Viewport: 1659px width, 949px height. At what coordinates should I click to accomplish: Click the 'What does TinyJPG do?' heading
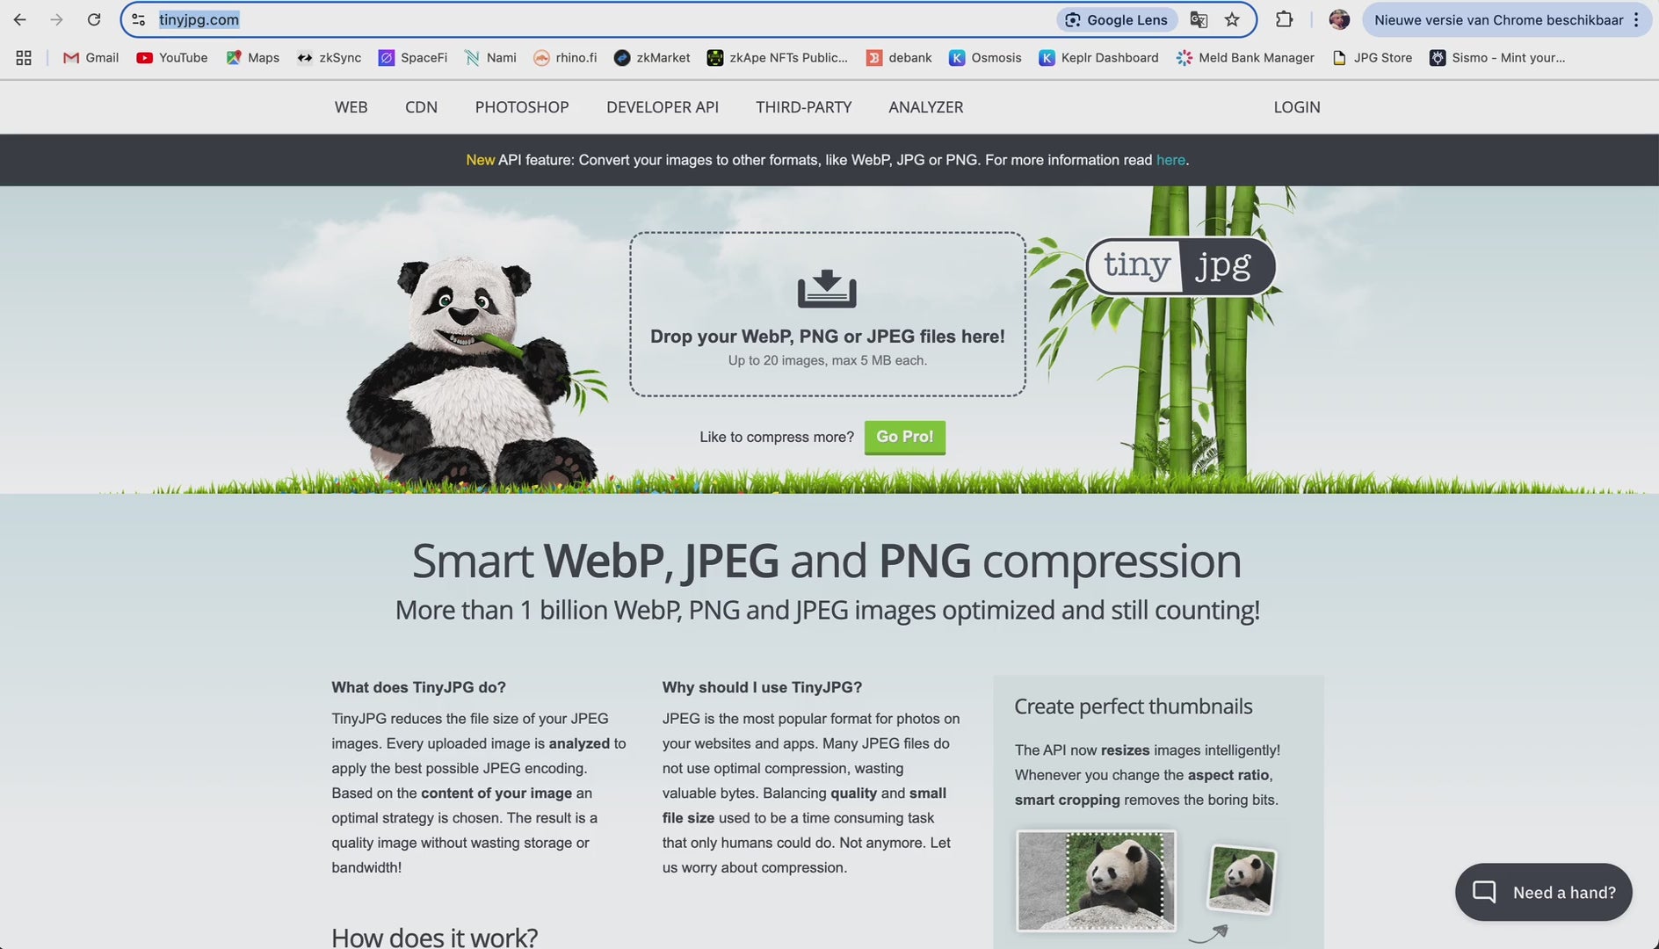[x=418, y=687]
